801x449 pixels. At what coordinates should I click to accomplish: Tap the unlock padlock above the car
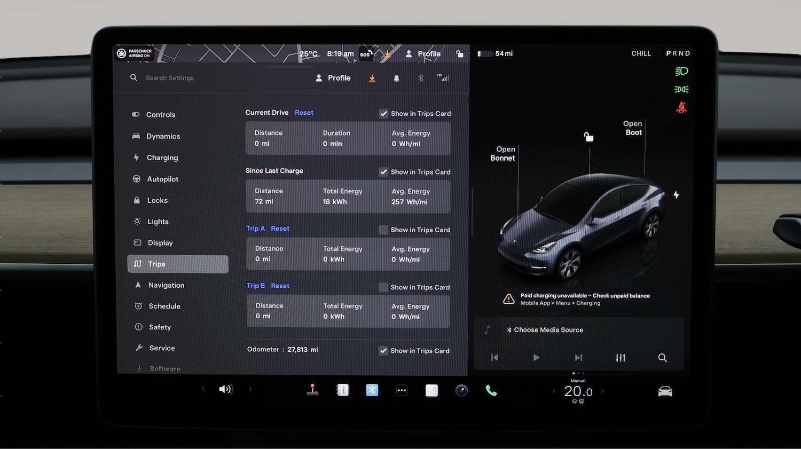(x=588, y=137)
